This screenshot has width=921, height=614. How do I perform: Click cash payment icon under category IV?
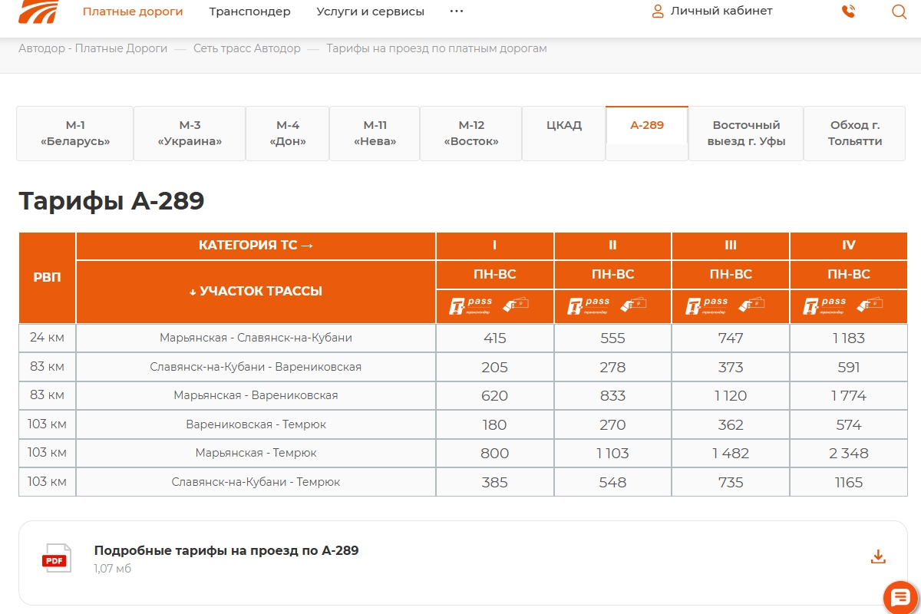[870, 305]
